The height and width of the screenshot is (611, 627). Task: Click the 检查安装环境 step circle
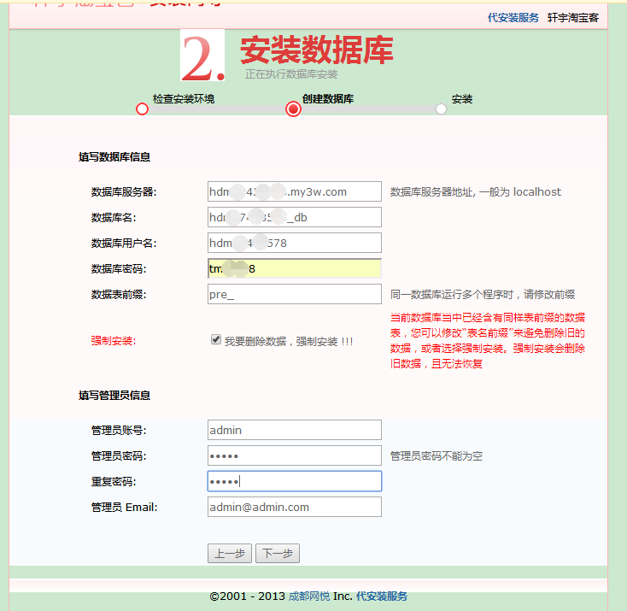point(142,109)
